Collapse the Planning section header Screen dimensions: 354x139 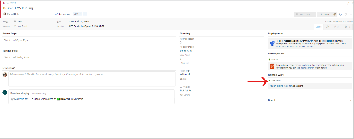pos(185,34)
